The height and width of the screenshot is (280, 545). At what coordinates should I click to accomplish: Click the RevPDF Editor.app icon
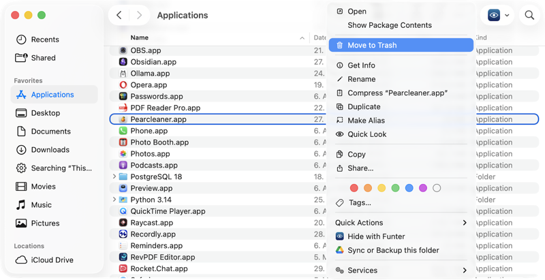click(123, 257)
